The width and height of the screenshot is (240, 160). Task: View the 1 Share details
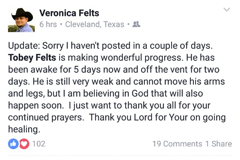pos(218,144)
